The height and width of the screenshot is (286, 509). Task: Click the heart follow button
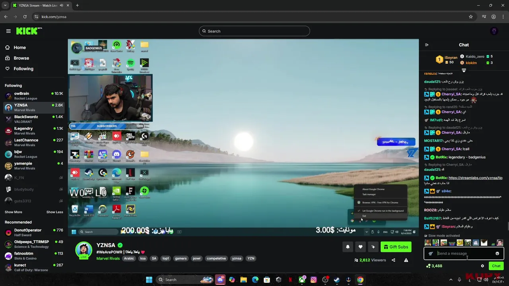(360, 247)
